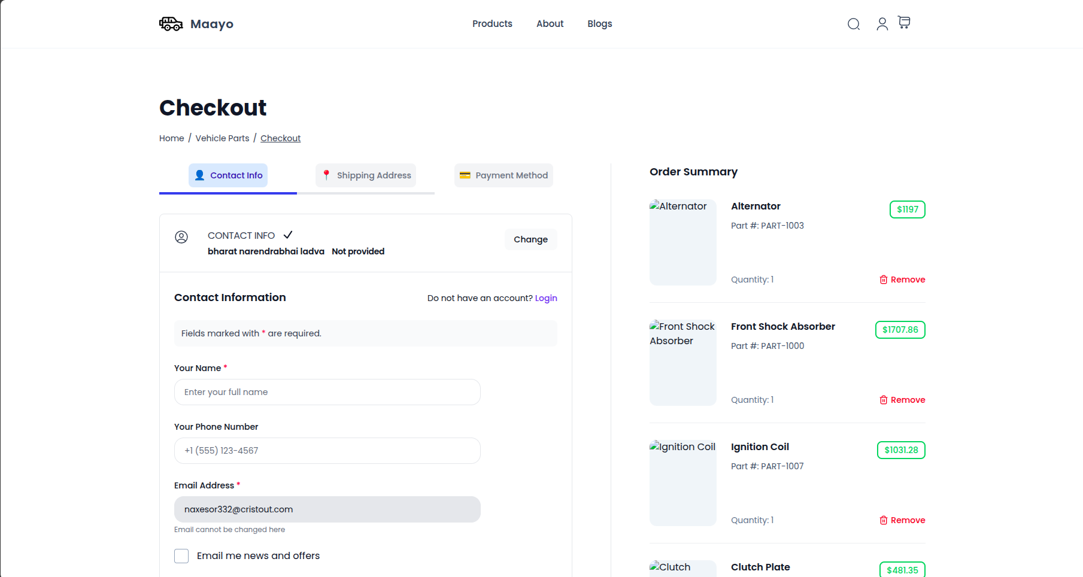Remove the Ignition Coil item
The height and width of the screenshot is (577, 1083).
point(902,520)
